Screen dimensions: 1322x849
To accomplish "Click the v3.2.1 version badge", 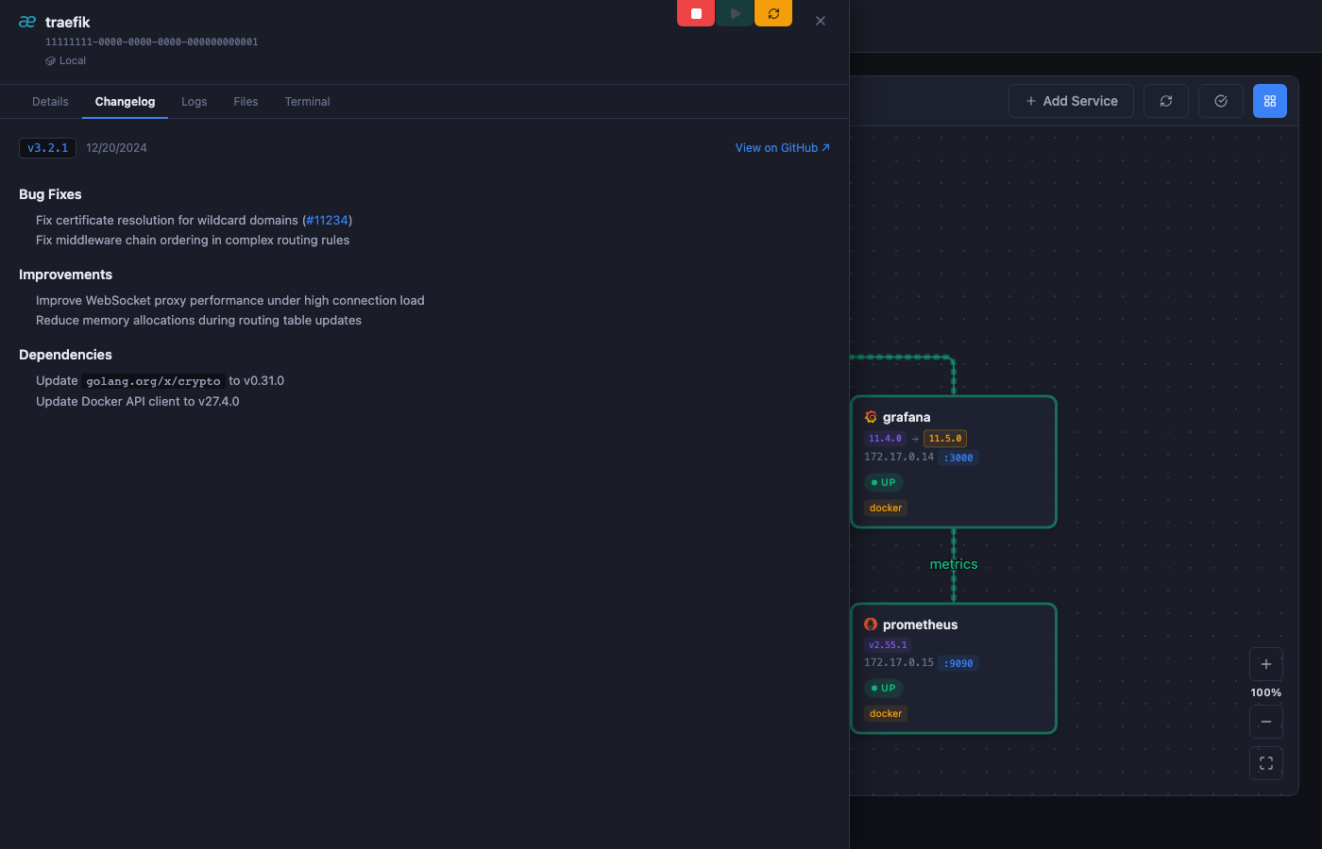I will tap(47, 148).
